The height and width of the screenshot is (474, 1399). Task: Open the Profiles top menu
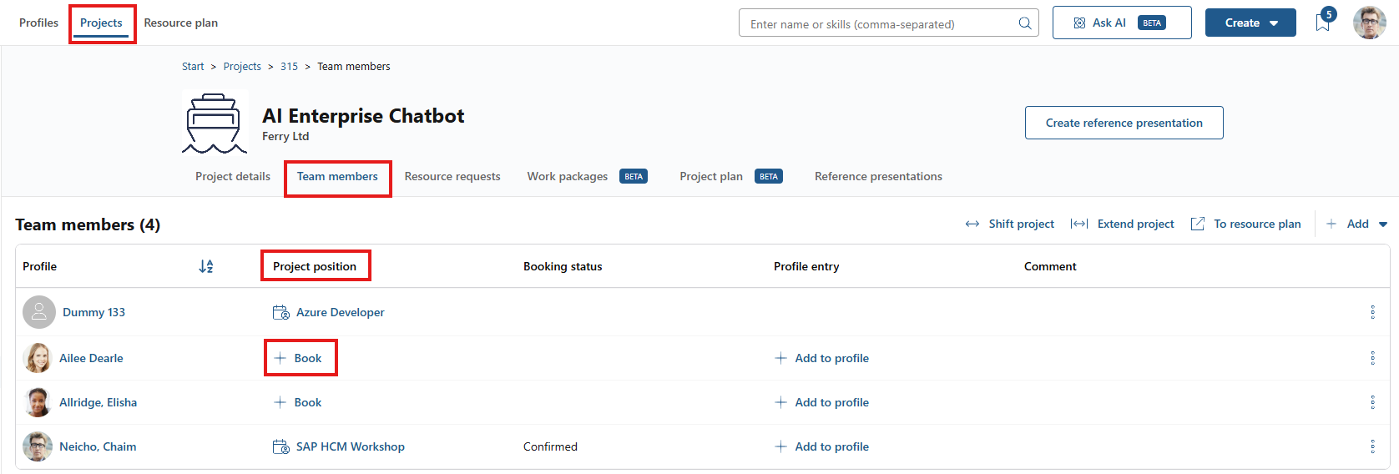39,23
